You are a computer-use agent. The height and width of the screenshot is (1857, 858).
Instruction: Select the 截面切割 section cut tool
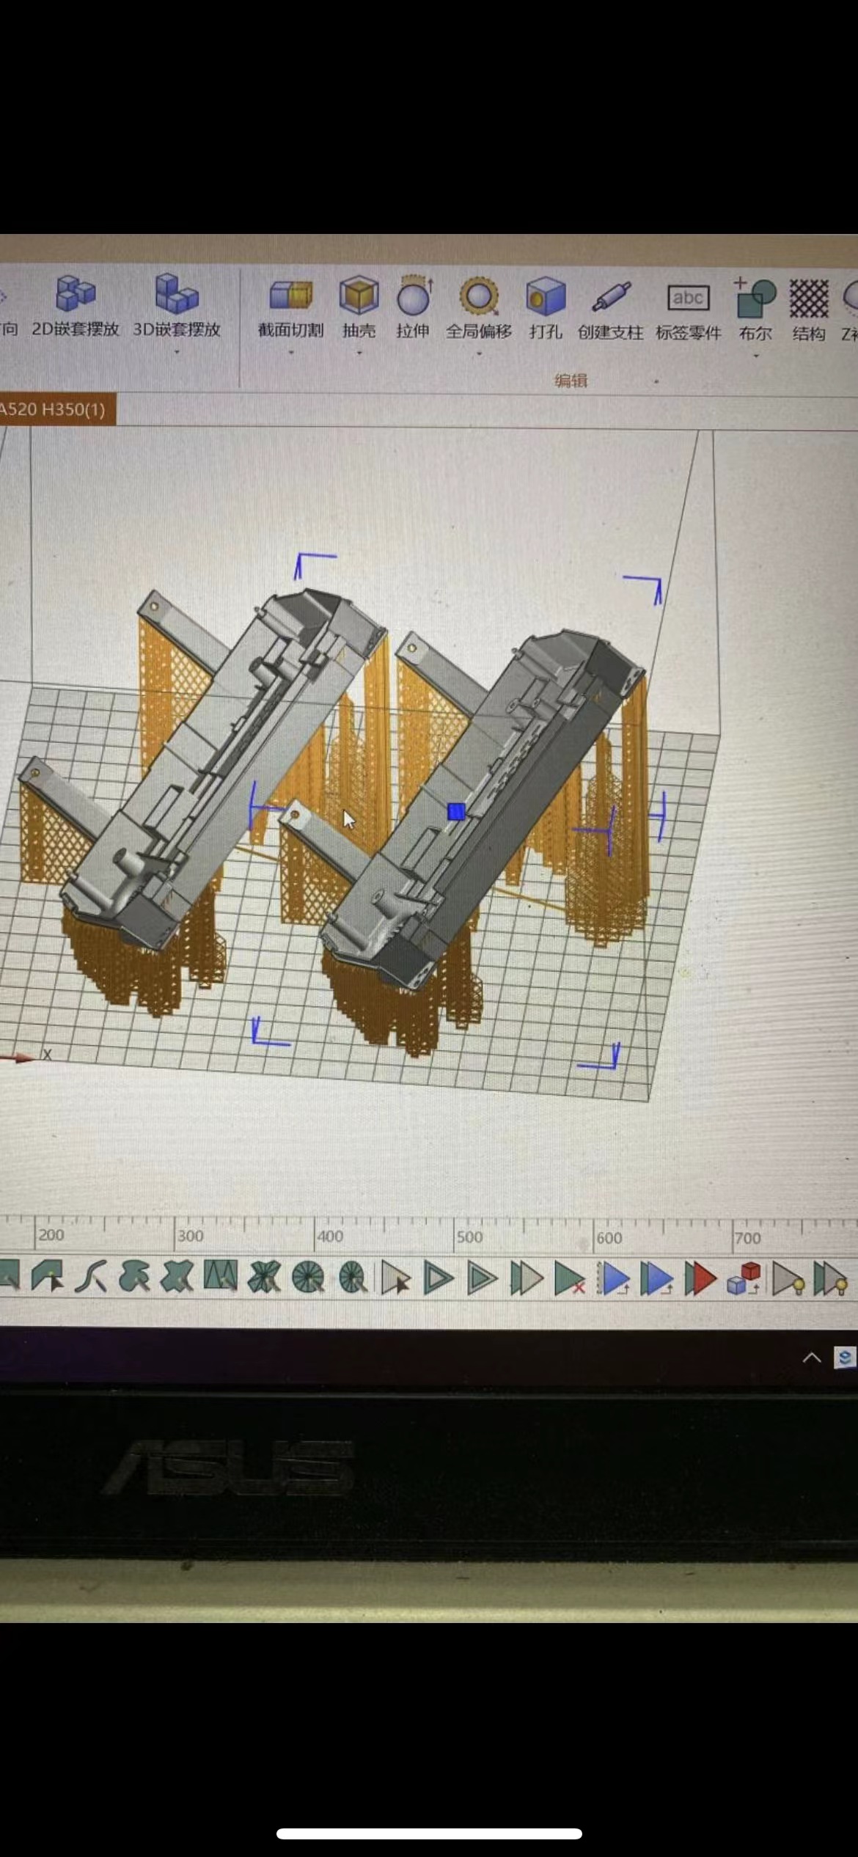[290, 308]
